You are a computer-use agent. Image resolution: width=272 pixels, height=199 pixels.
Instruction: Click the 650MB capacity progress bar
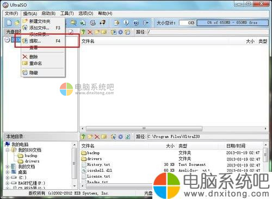(232, 23)
